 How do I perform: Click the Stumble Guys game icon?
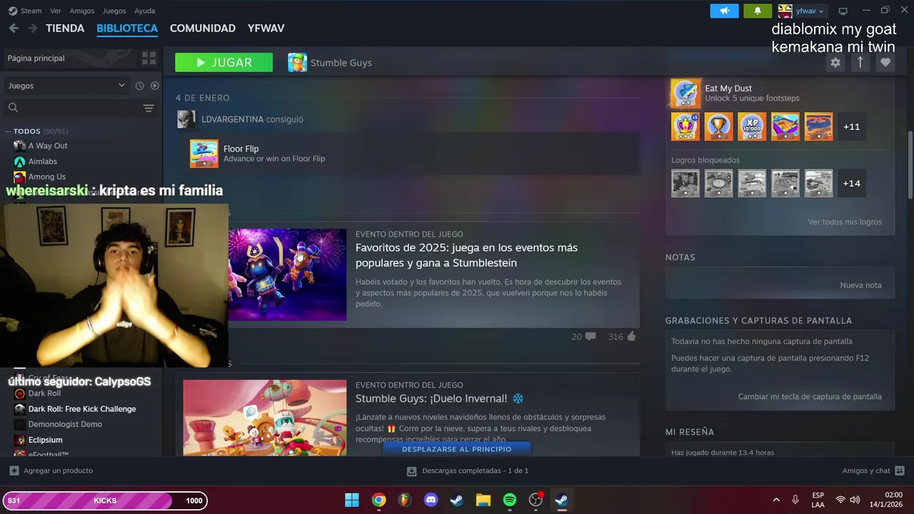tap(297, 63)
